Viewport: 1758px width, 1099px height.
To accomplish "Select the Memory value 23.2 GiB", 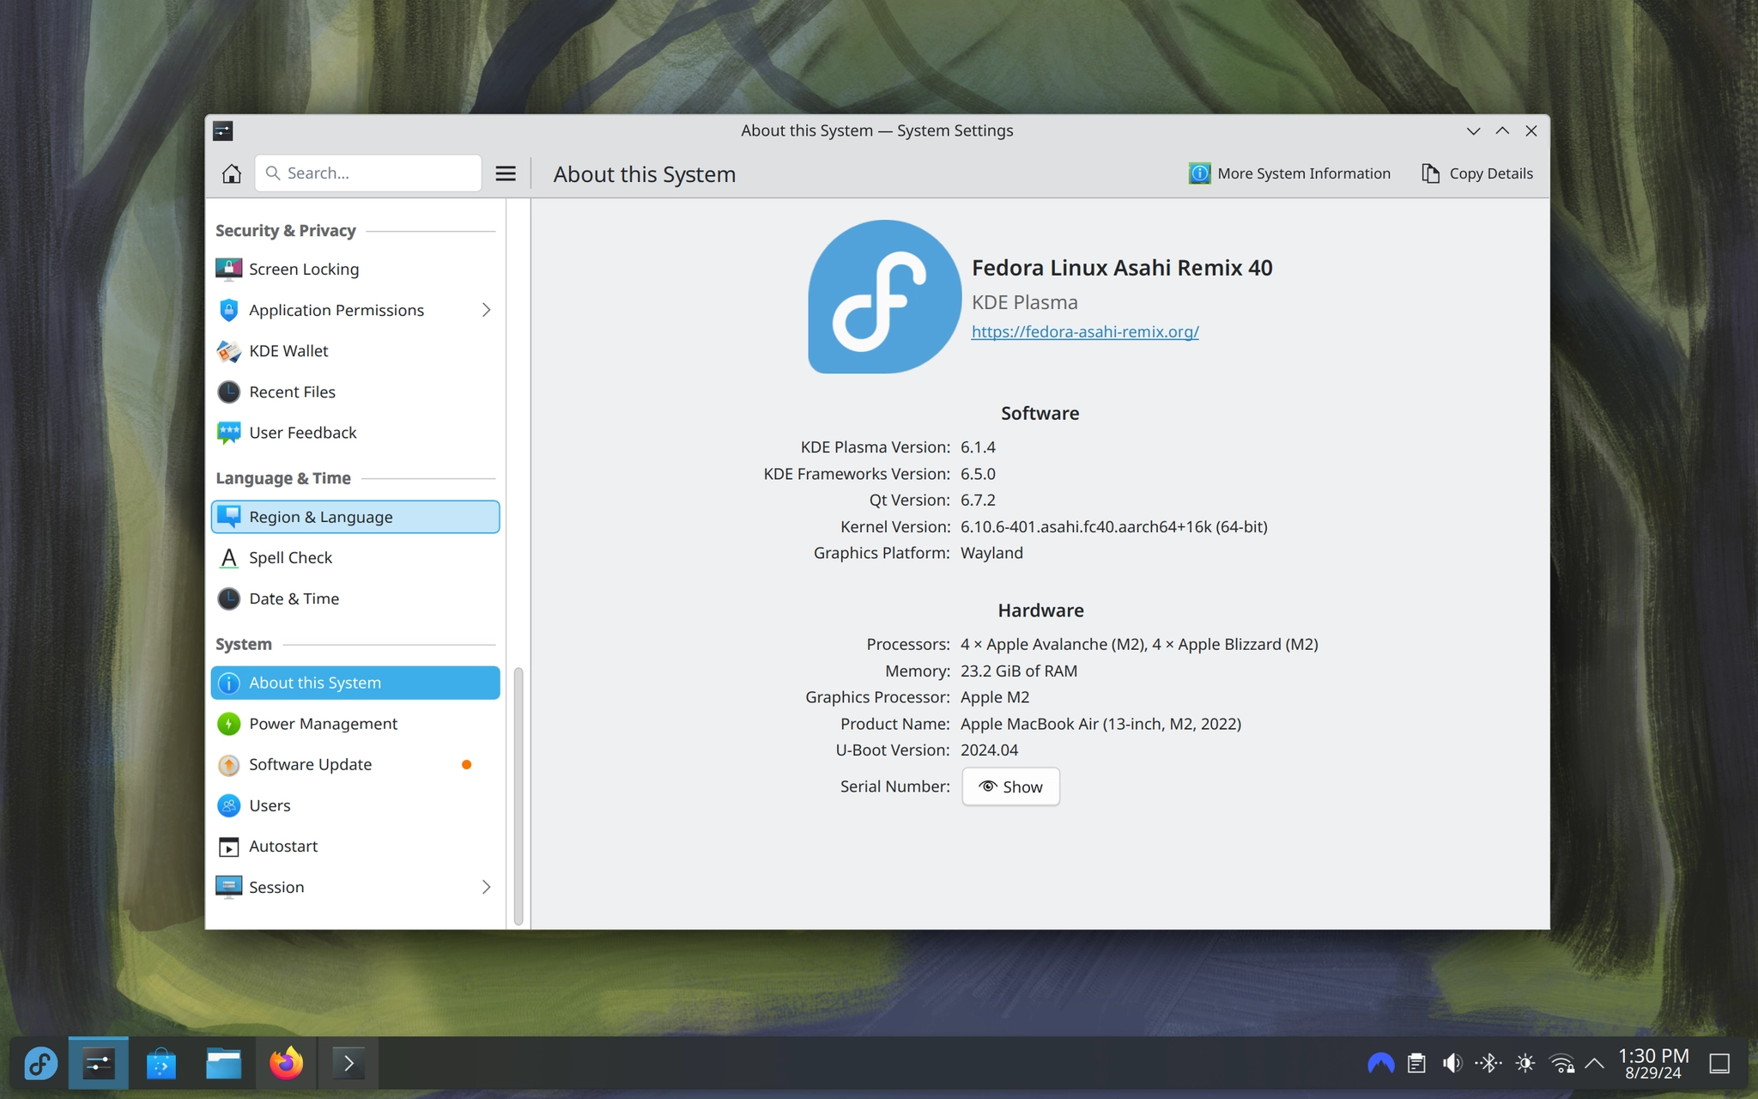I will [x=1018, y=671].
